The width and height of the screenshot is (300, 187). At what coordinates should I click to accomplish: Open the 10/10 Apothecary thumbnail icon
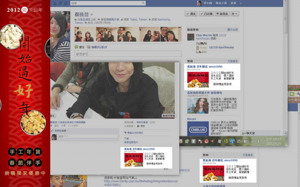coord(199,47)
